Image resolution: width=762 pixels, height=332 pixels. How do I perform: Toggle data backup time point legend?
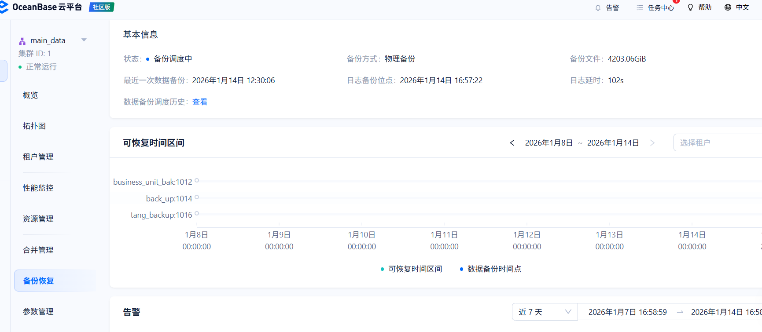pyautogui.click(x=490, y=269)
